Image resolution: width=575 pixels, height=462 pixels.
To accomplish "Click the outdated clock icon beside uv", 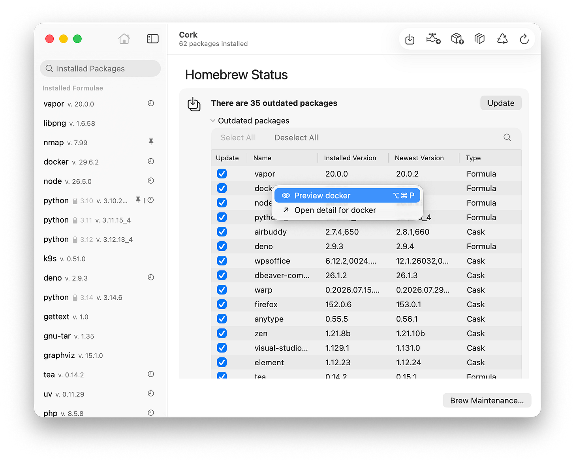I will (151, 394).
